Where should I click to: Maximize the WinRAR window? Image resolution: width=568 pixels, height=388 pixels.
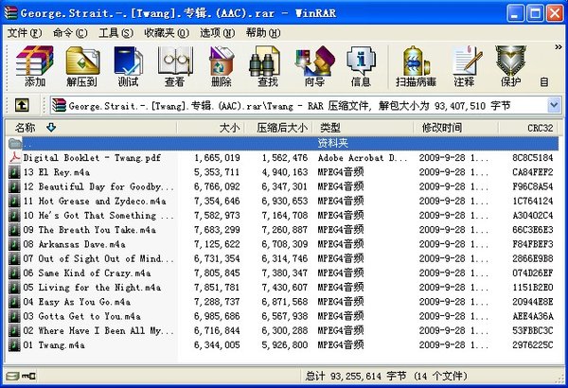click(x=535, y=13)
